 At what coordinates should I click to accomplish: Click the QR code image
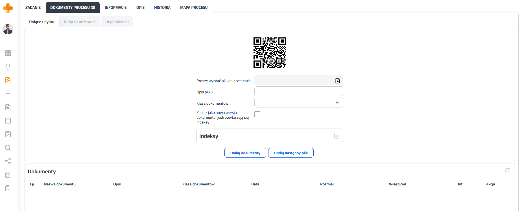coord(270,53)
